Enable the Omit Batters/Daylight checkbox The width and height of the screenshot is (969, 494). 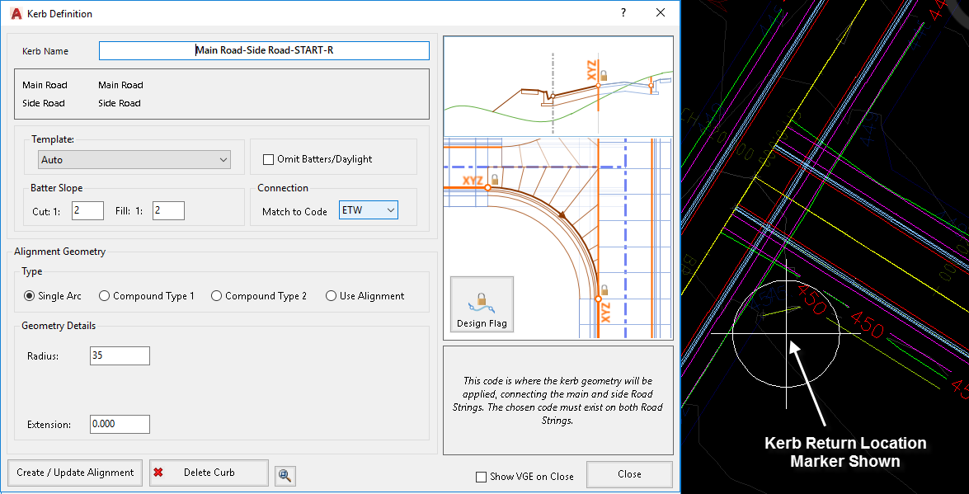point(268,159)
